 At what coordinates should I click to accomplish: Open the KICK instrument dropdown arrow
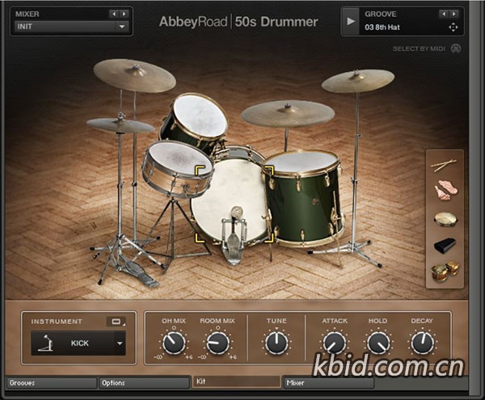click(x=120, y=343)
